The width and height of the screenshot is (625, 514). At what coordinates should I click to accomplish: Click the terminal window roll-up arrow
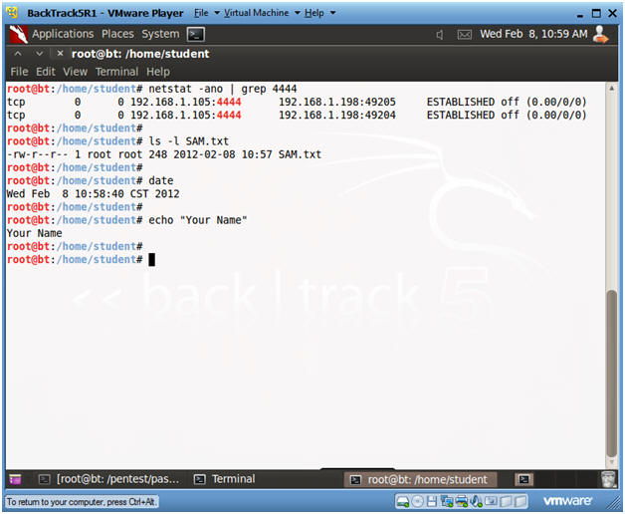click(18, 54)
